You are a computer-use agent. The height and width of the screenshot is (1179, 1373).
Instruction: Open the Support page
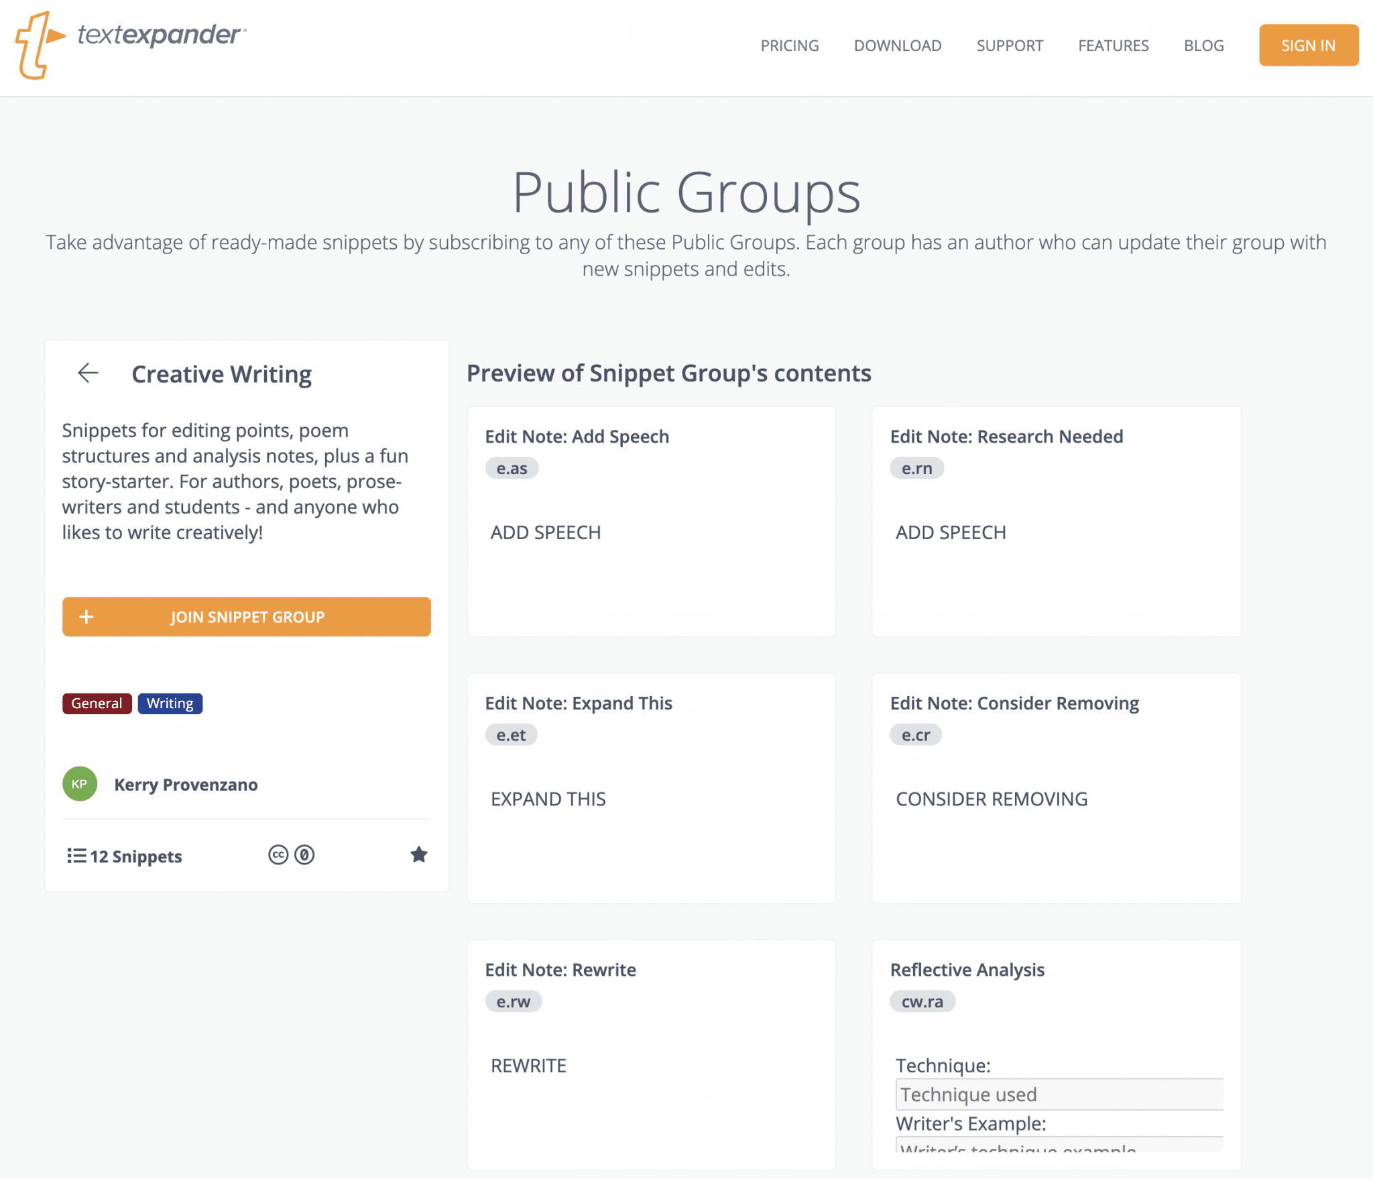tap(1010, 46)
